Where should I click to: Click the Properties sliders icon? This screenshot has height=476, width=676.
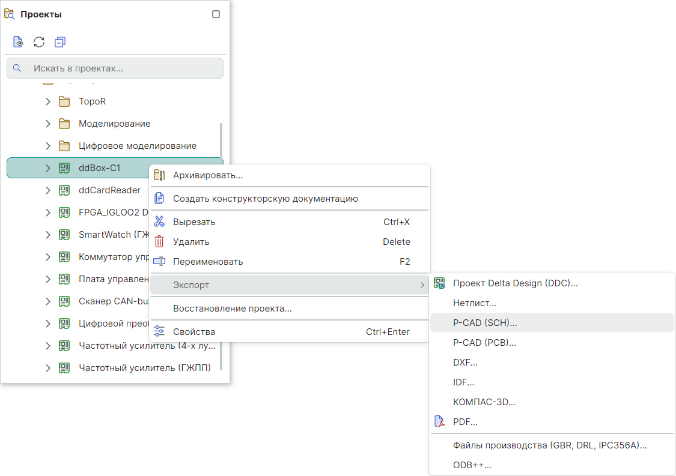(x=159, y=332)
